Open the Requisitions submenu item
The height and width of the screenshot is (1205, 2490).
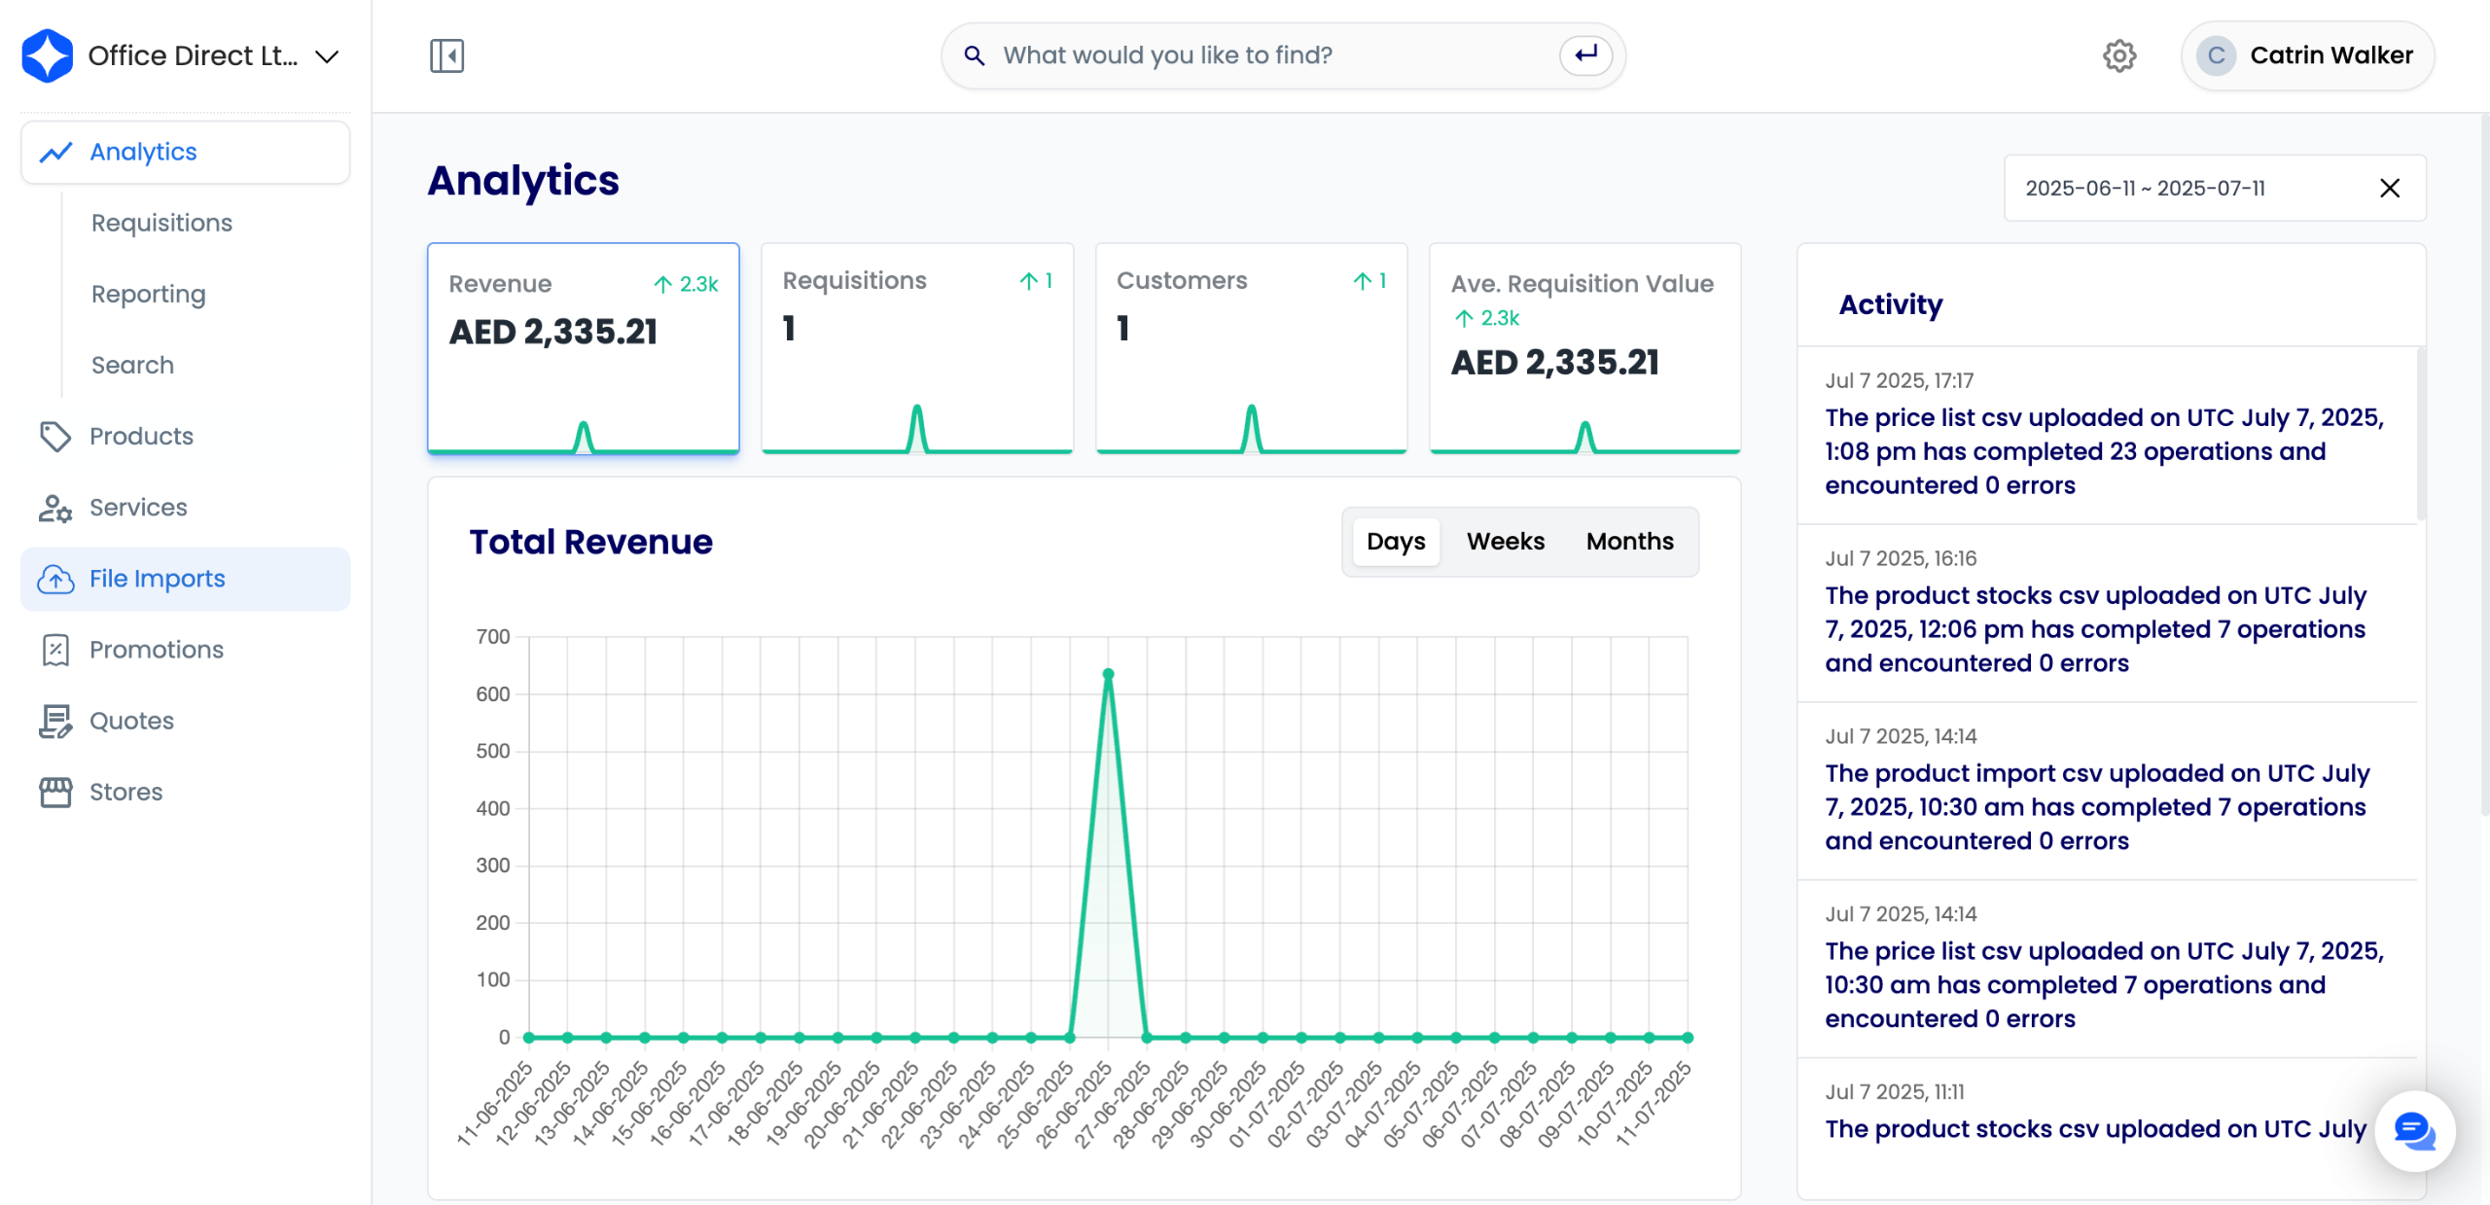point(161,223)
